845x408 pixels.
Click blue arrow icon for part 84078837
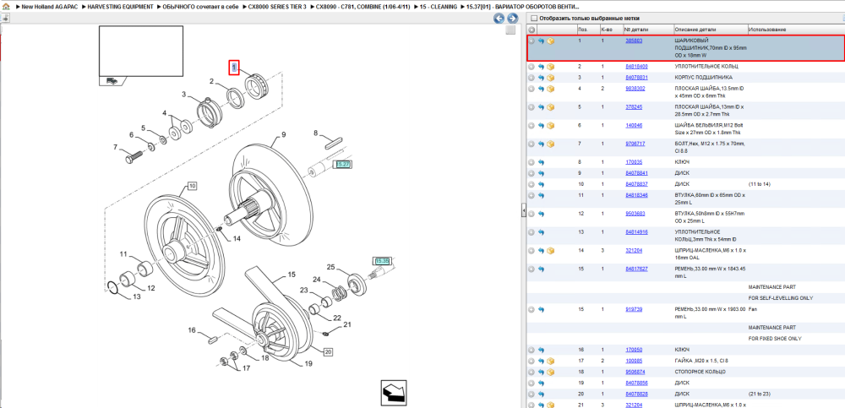541,184
